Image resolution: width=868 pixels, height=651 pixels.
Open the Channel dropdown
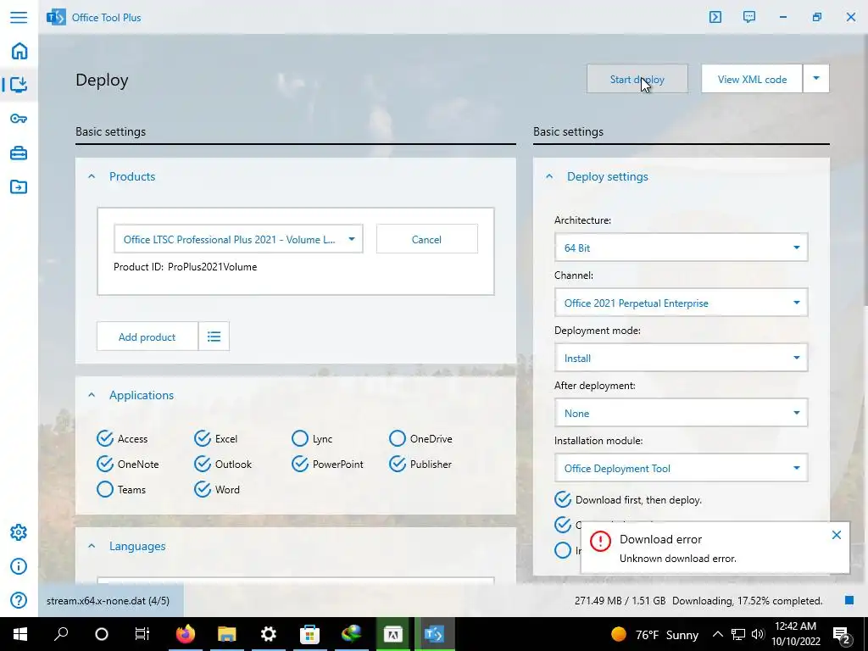pos(681,303)
